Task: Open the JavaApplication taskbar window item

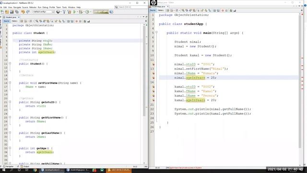Action: pyautogui.click(x=52, y=170)
